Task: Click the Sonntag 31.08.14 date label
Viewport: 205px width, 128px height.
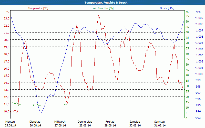Action: click(160, 123)
